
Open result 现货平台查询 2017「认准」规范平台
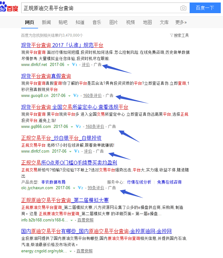62,45
